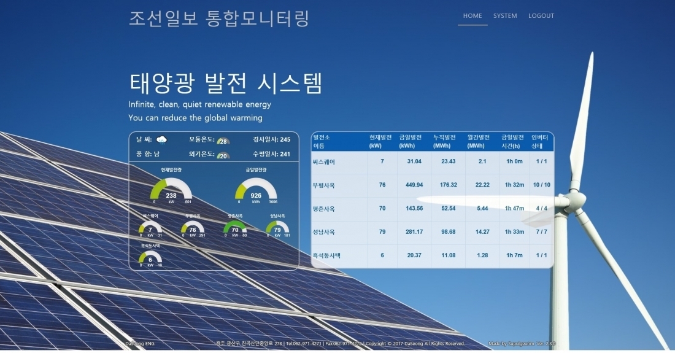
Task: Click 부평사옥 row name in the table
Action: coord(324,185)
